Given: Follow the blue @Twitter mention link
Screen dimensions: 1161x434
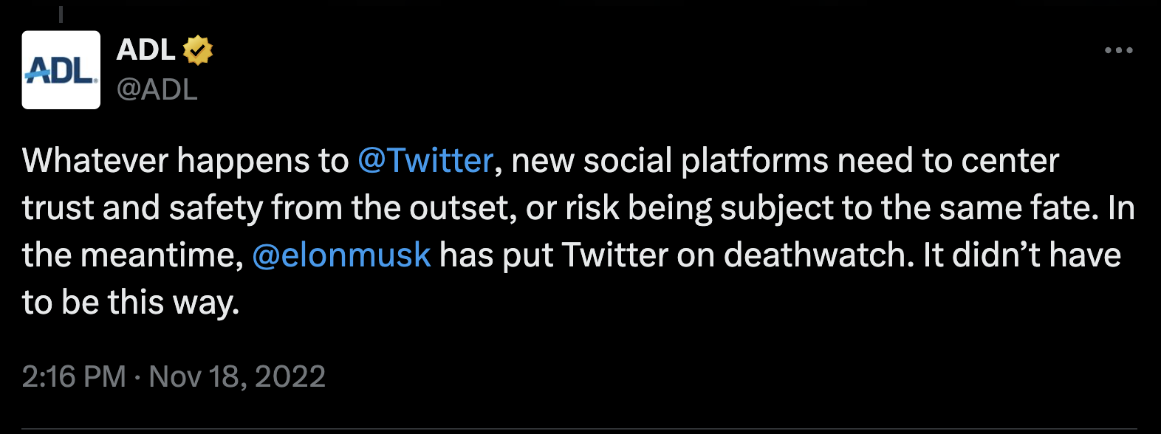Looking at the screenshot, I should (425, 161).
